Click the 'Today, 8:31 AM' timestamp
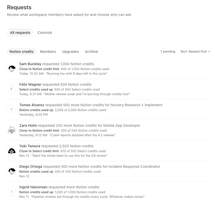Screen dimensions: 215x205 click(x=31, y=94)
